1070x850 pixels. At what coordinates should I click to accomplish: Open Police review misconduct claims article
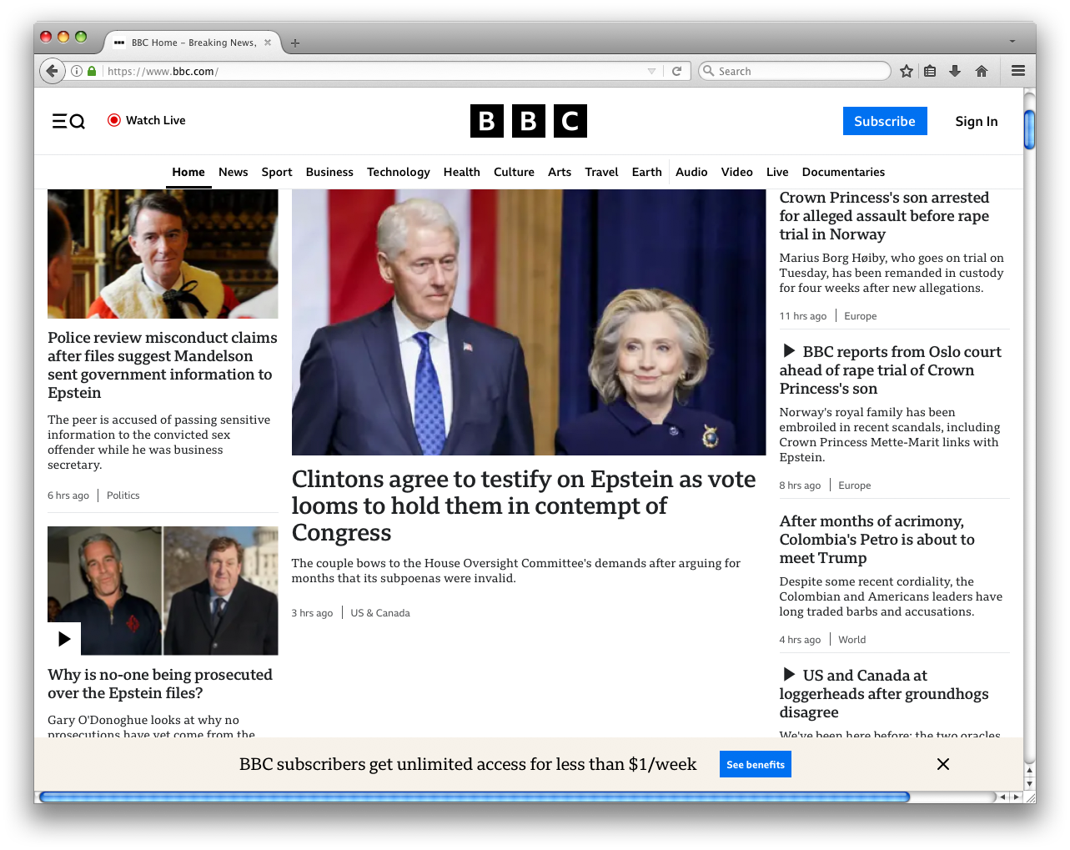[x=163, y=365]
